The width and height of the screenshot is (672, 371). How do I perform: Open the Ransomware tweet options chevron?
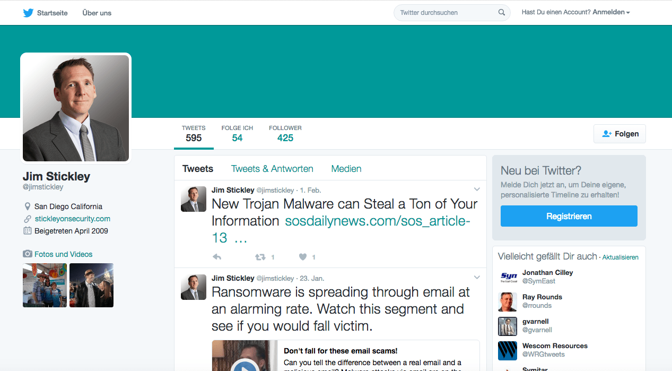(x=477, y=278)
